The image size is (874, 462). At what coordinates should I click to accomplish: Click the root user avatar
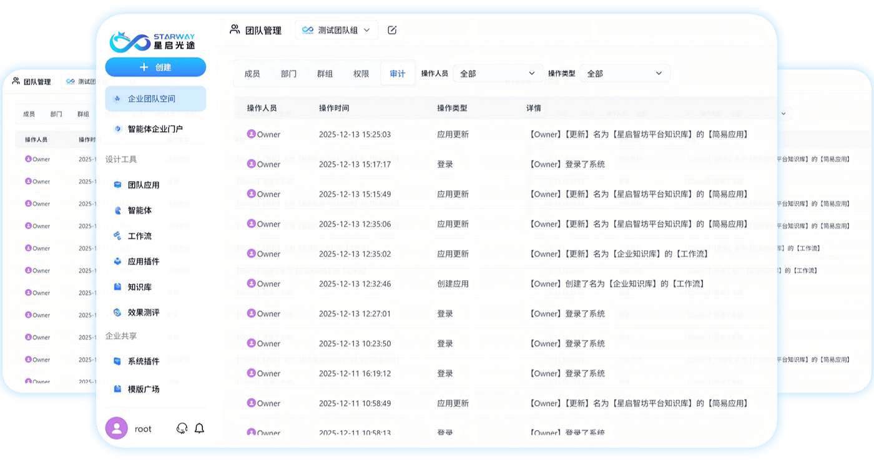116,428
